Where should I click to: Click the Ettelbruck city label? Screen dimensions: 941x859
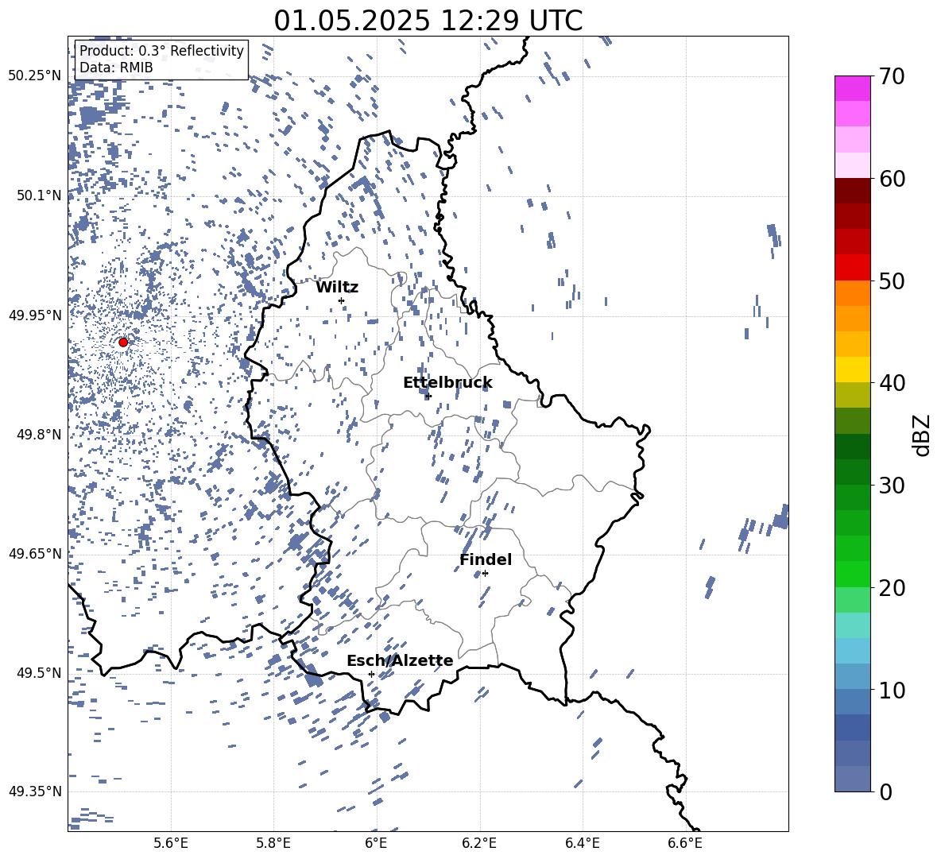tap(447, 383)
